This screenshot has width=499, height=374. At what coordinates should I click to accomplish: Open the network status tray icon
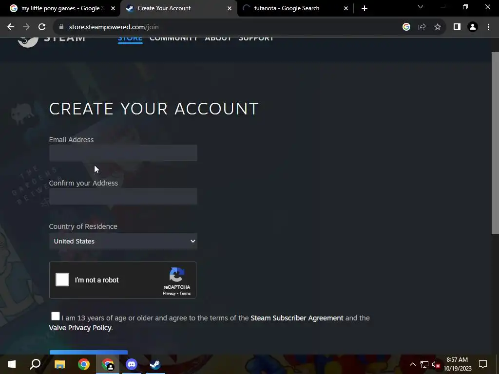coord(424,364)
